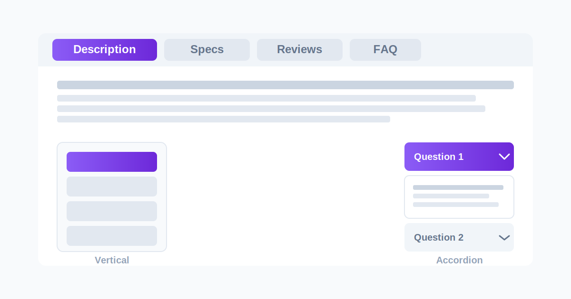Screen dimensions: 571x299
Task: Expand Question 2 using its chevron
Action: click(504, 237)
